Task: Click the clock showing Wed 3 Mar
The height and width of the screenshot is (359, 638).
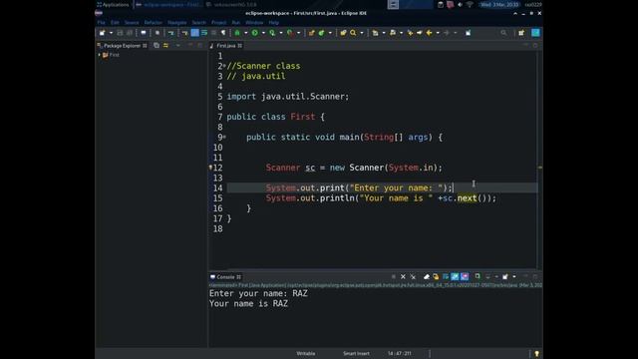Action: (x=499, y=4)
